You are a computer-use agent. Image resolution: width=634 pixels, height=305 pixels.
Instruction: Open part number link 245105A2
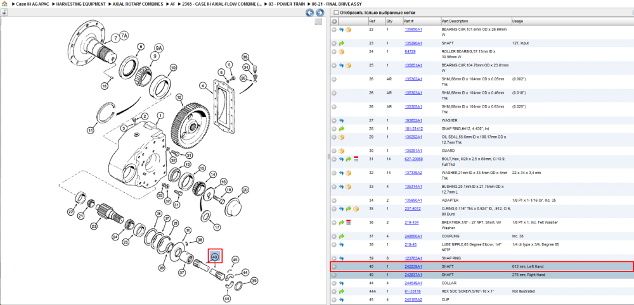[x=413, y=300]
